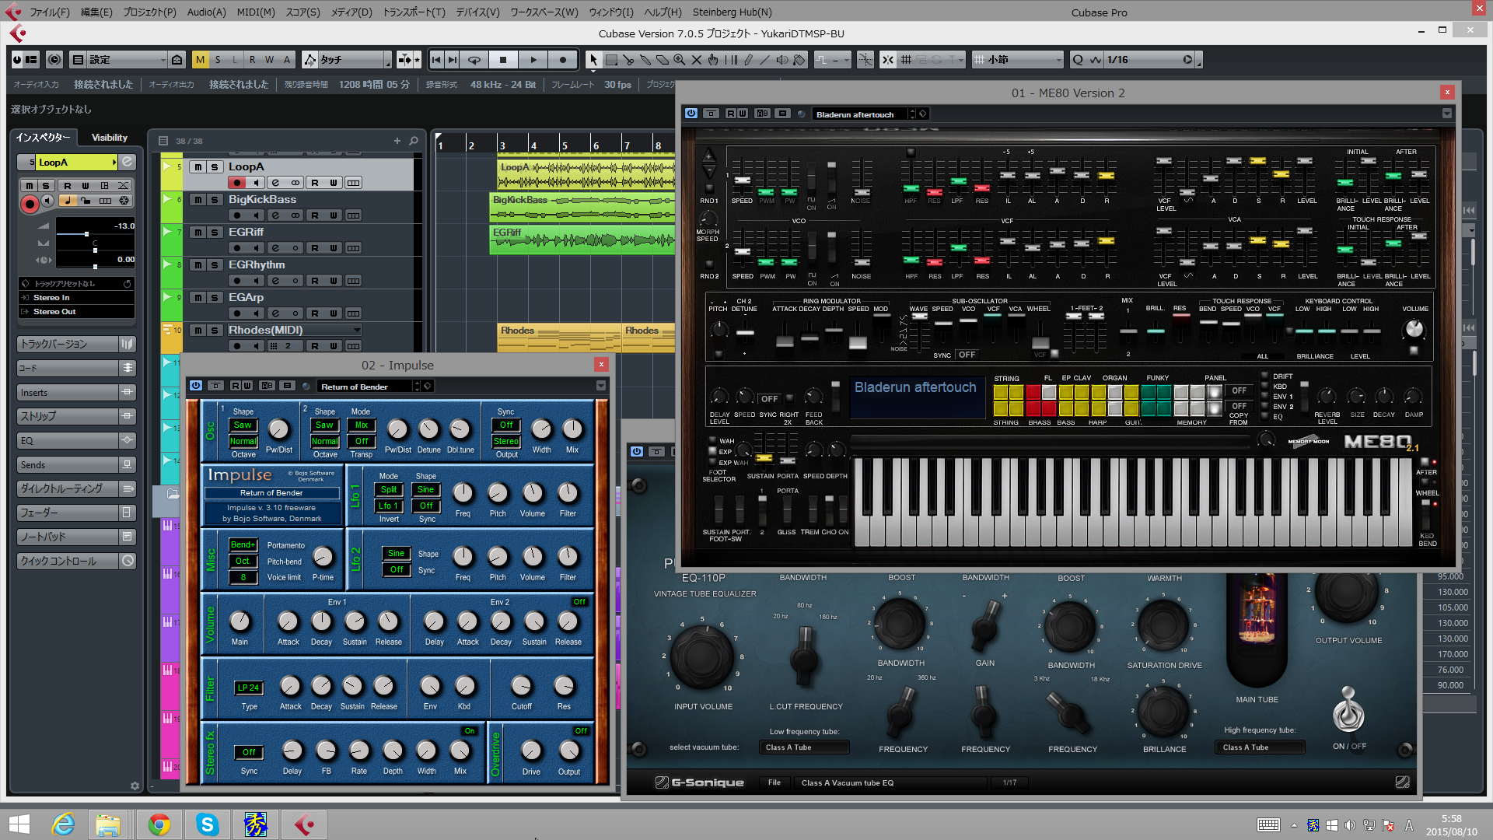Bypass the Impulse plugin with power button
Viewport: 1493px width, 840px height.
(196, 386)
